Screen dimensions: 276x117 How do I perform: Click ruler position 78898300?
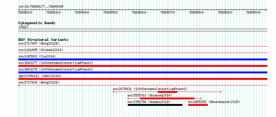(x=53, y=12)
